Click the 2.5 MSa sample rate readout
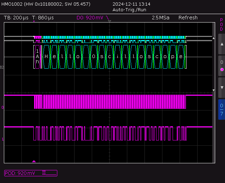The width and height of the screenshot is (225, 183). [160, 18]
